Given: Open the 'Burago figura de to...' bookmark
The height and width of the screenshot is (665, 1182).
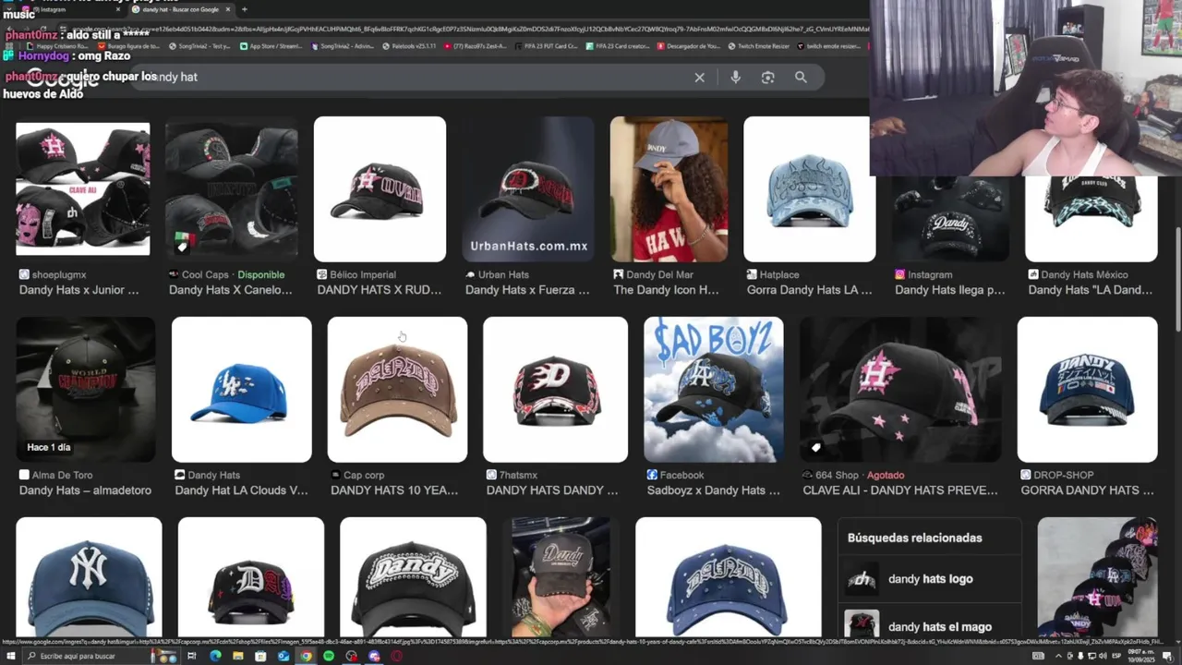Looking at the screenshot, I should click(128, 45).
